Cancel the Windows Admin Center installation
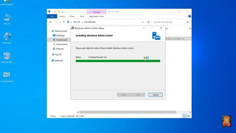 pos(156,95)
